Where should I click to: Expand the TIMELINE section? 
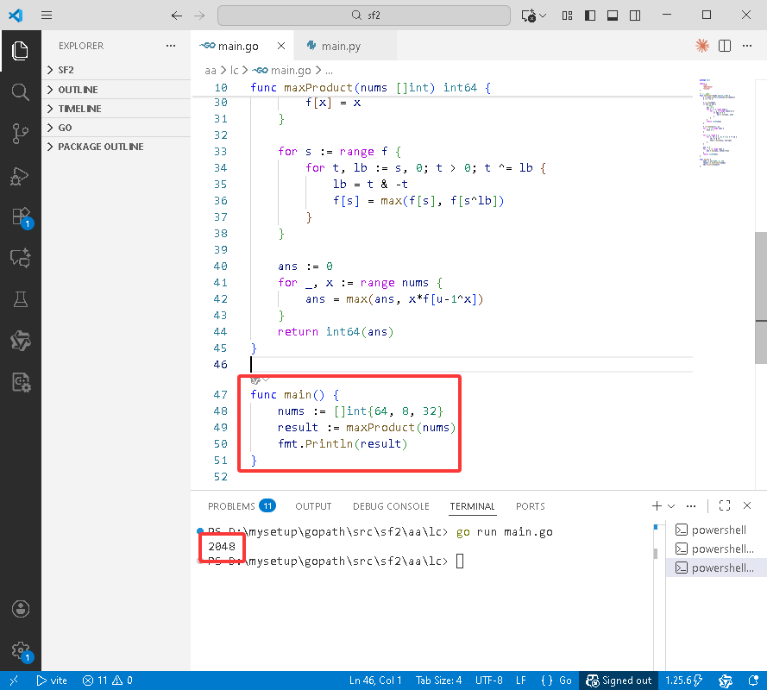116,109
